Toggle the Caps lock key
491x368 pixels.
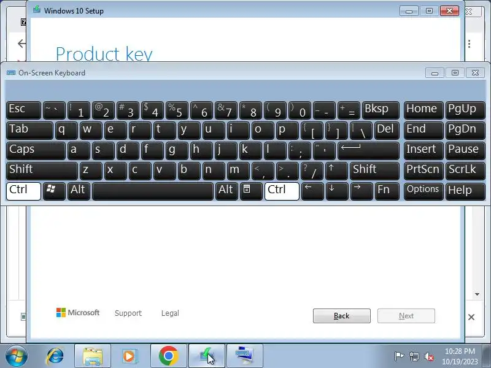(36, 151)
